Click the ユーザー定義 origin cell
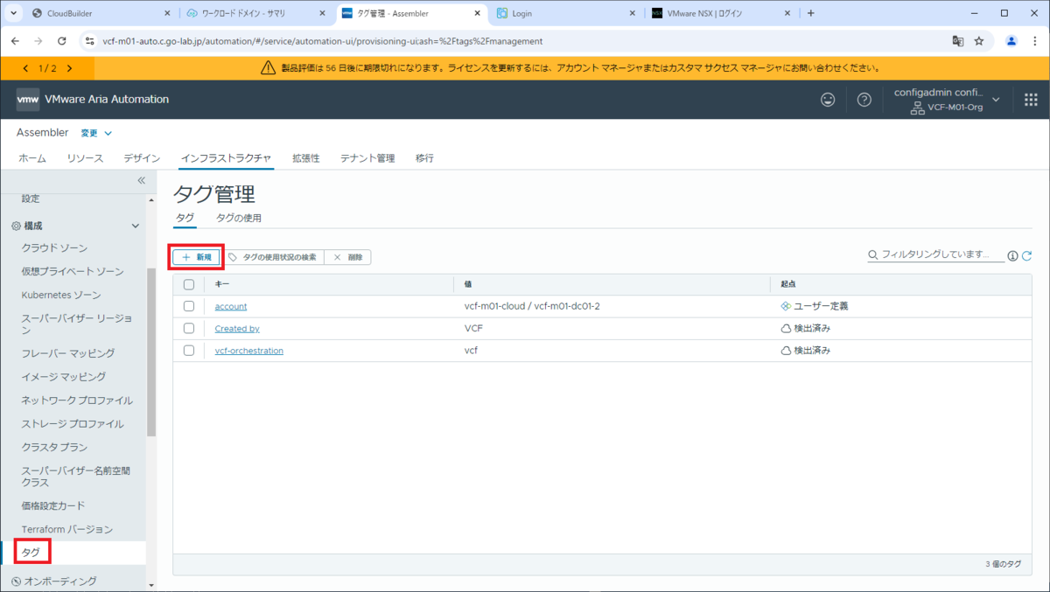The image size is (1050, 592). pyautogui.click(x=814, y=306)
